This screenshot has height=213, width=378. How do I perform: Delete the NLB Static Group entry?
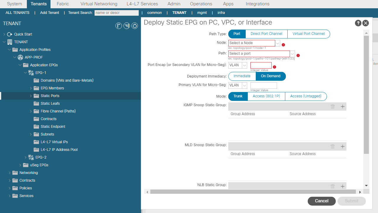tap(333, 186)
